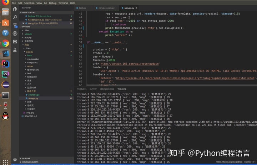Switch to the test.py editor tab

pos(82,8)
